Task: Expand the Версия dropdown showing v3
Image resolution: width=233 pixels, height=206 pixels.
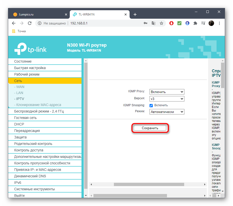Action: (x=167, y=99)
